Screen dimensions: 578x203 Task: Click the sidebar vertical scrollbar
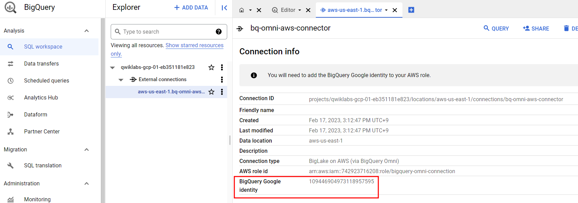click(x=103, y=111)
